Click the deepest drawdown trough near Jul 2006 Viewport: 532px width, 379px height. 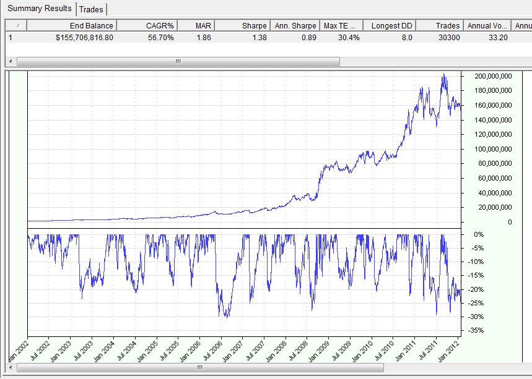[225, 317]
